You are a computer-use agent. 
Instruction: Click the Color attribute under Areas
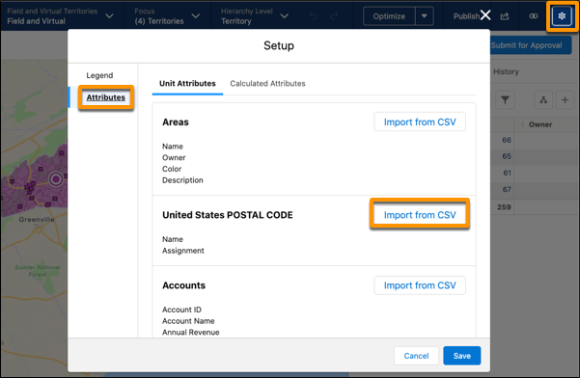click(172, 169)
